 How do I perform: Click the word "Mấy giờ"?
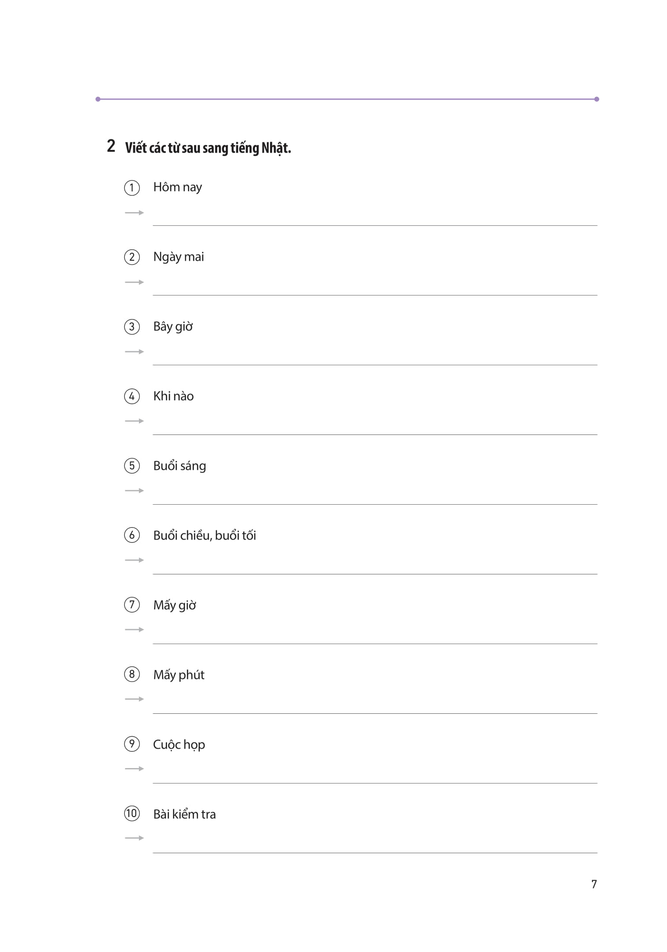tap(175, 605)
